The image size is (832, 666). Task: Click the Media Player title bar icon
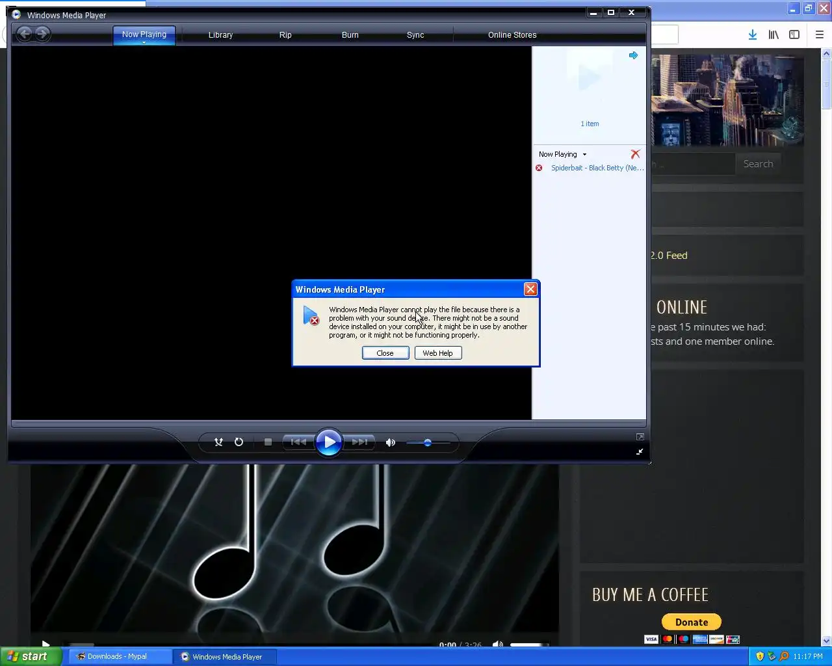click(16, 15)
